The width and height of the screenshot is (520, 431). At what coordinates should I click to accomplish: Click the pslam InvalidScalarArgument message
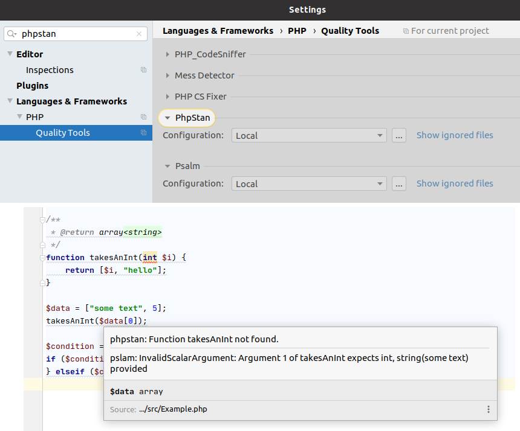[289, 363]
